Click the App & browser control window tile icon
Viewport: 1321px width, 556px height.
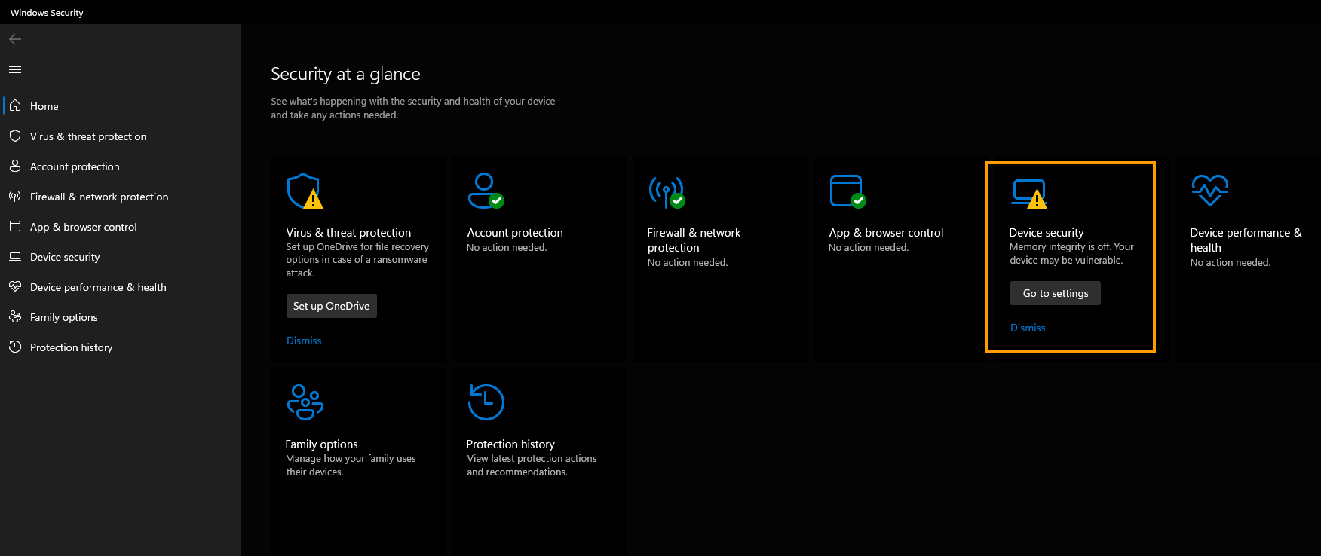pos(847,191)
